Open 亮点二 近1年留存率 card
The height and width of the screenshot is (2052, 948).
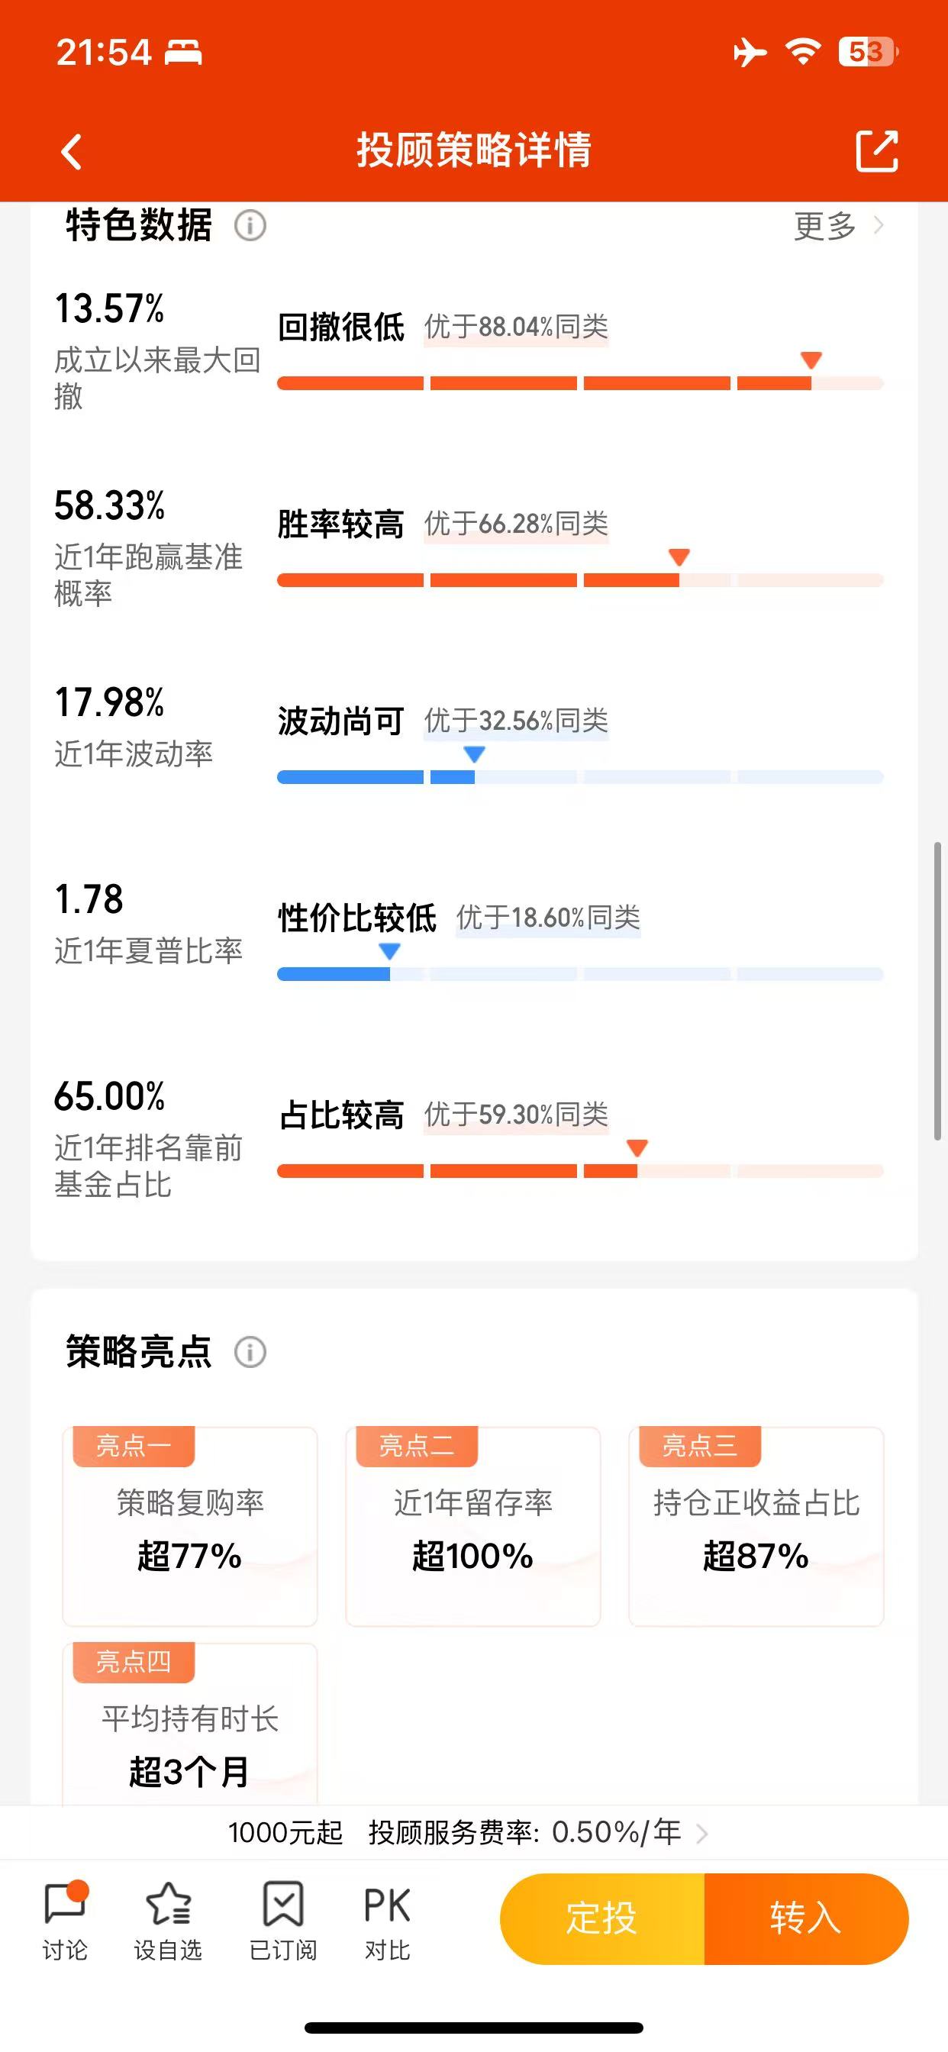point(472,1526)
